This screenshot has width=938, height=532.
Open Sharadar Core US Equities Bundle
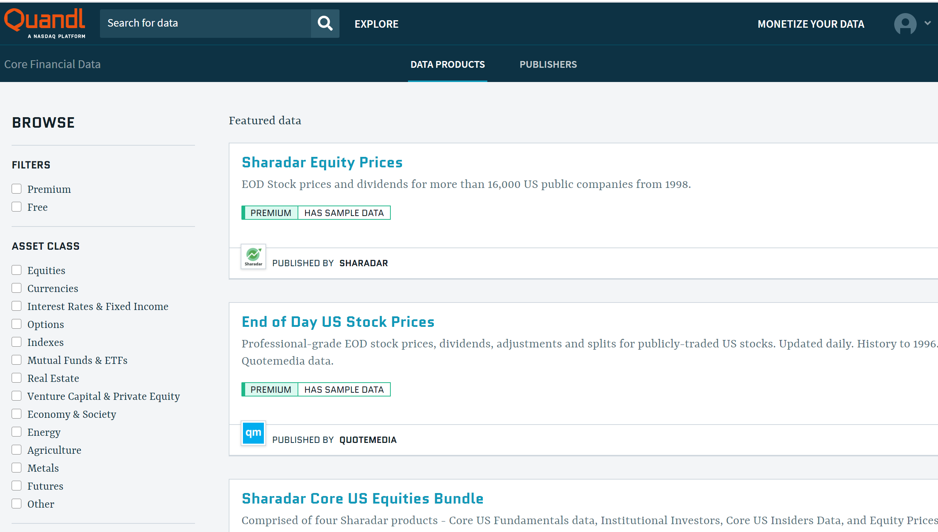click(362, 499)
